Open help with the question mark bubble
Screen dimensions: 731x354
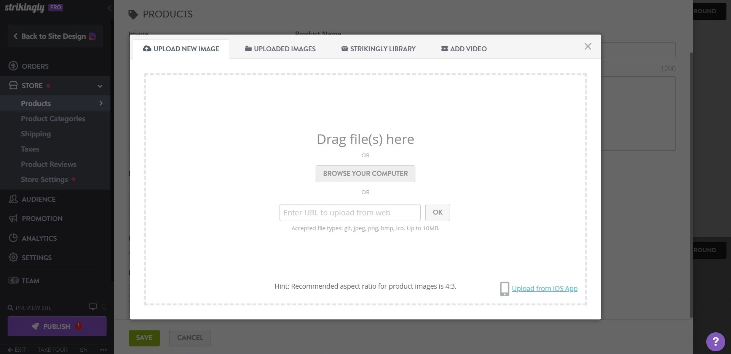pyautogui.click(x=715, y=341)
